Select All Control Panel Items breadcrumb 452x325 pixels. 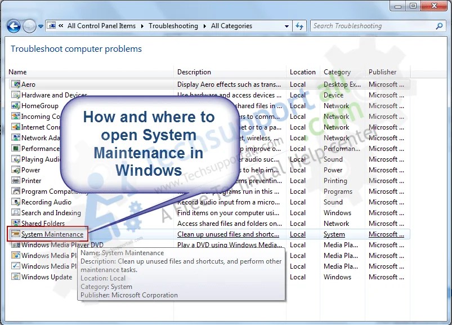coord(101,26)
